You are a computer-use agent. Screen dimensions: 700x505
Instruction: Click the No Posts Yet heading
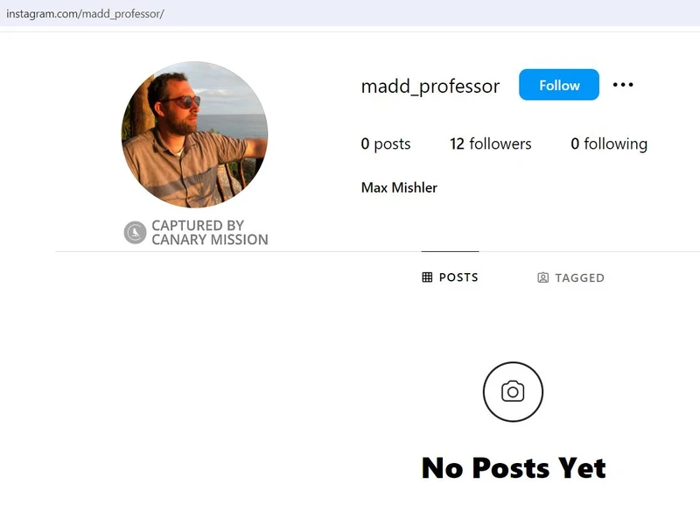click(x=514, y=468)
